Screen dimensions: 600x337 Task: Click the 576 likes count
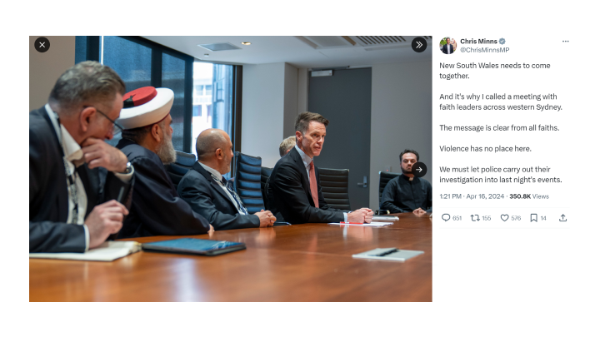516,218
